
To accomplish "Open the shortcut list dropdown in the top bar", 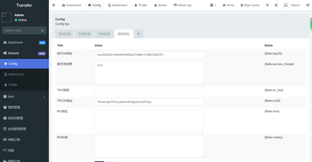I will click(x=213, y=5).
